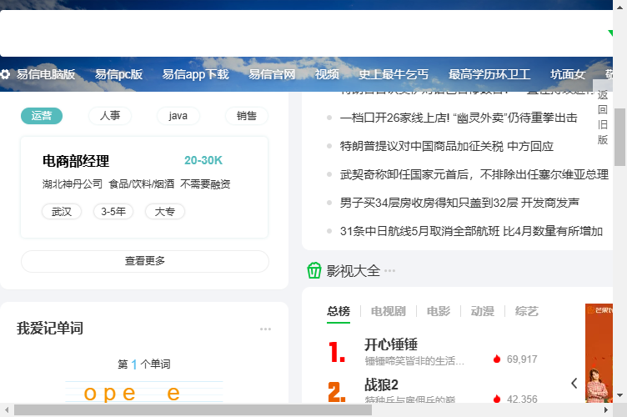Click the scroll left arrow of horizontal scrollbar

7,409
